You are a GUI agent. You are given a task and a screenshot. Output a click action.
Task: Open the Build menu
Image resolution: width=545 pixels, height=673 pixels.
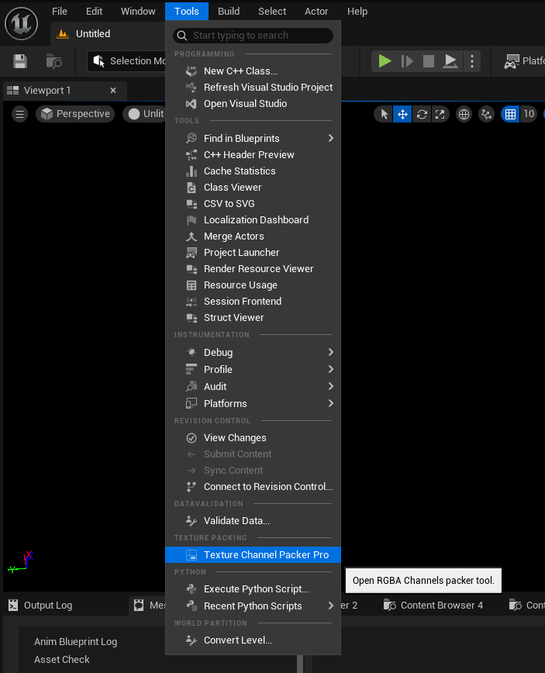coord(229,12)
